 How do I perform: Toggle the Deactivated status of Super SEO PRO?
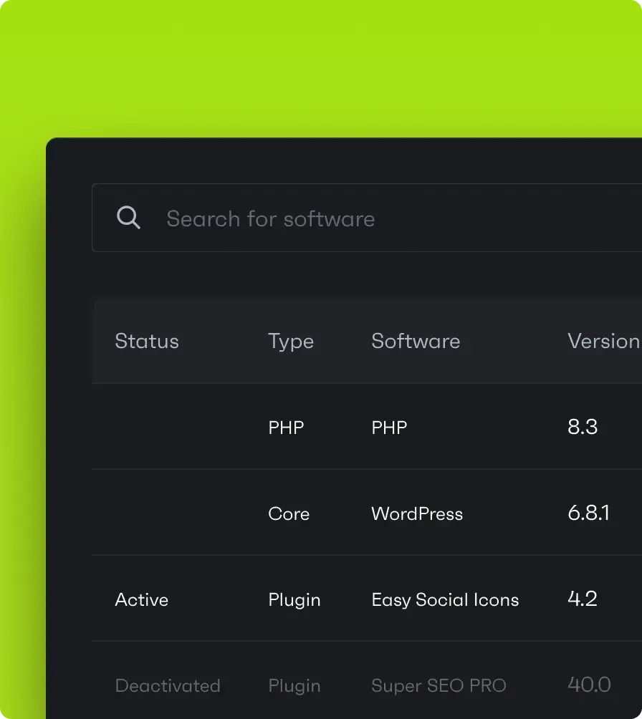[x=168, y=685]
